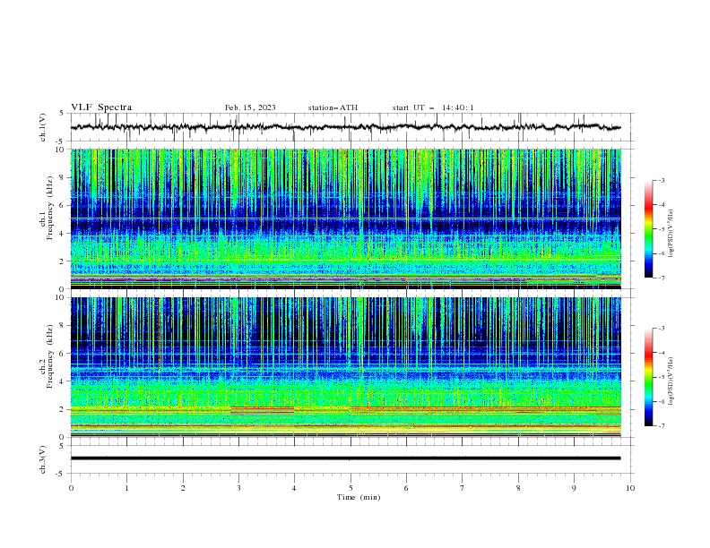
Task: Click the time axis tick label "4"
Action: point(295,488)
